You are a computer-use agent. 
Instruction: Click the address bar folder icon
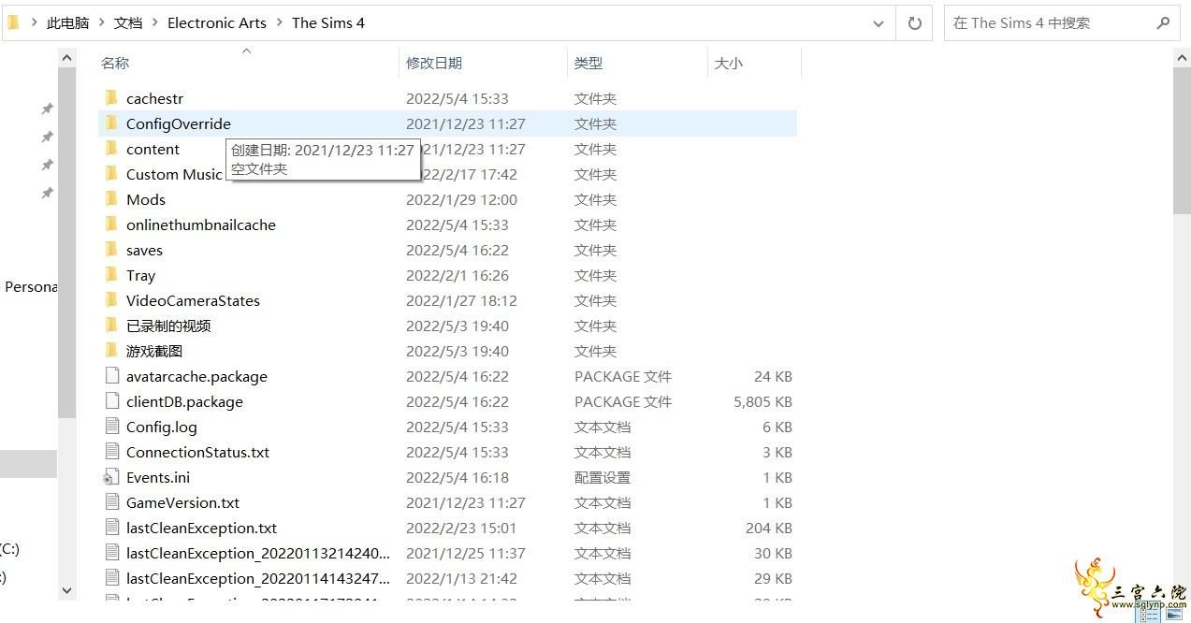[x=13, y=22]
